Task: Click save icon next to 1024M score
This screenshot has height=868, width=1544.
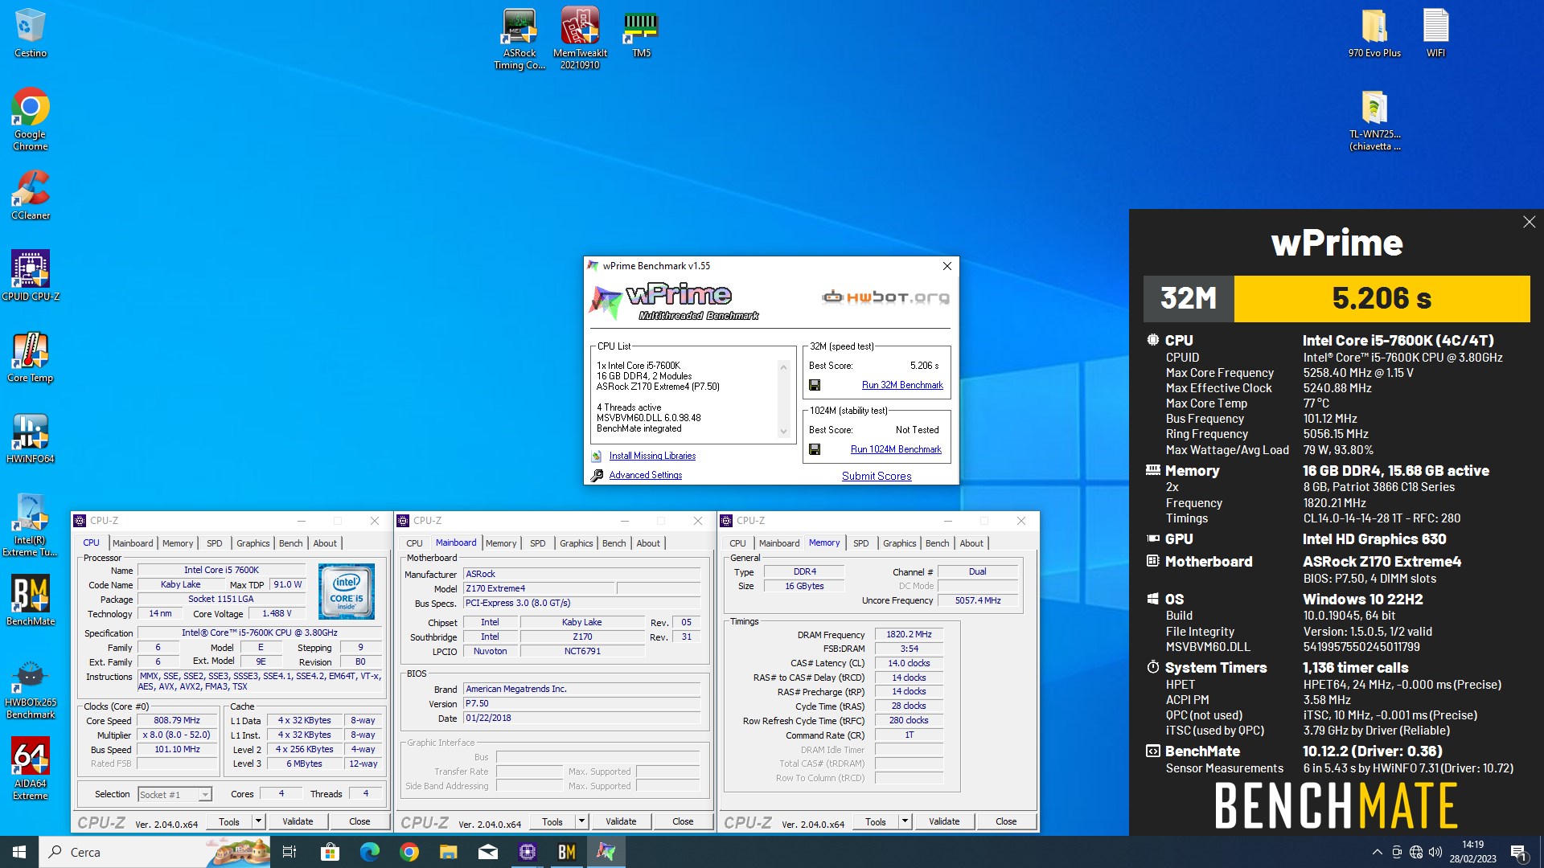Action: coord(815,449)
